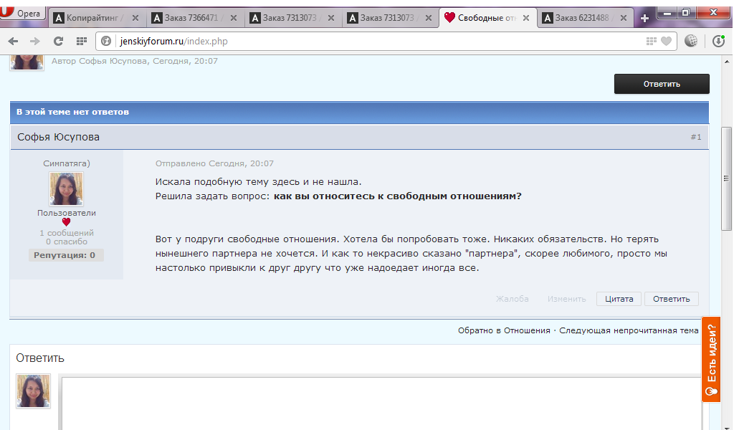Click the Пользователи group label
Screen dimensions: 734x430
67,213
